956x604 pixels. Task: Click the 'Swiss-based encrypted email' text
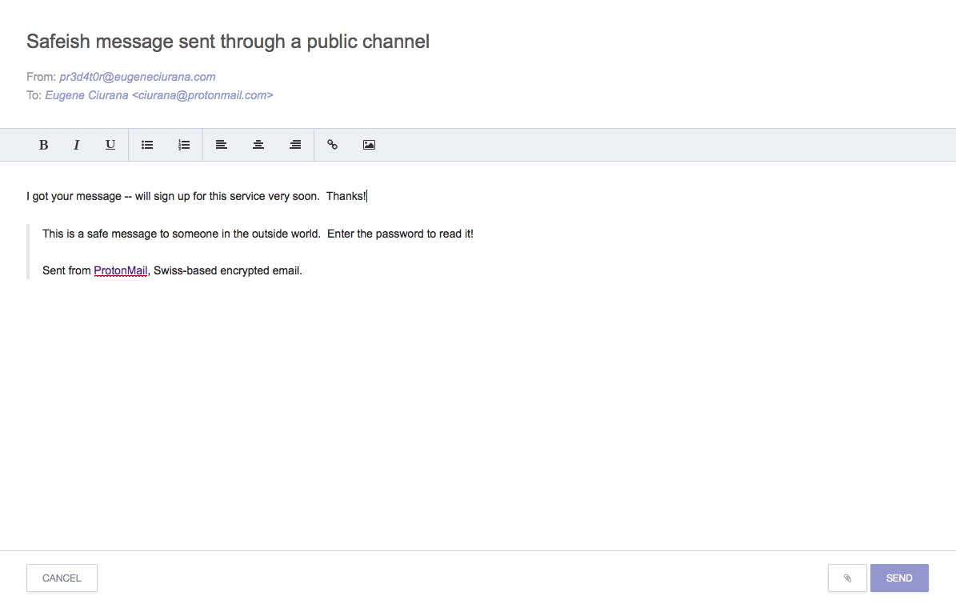click(x=228, y=270)
